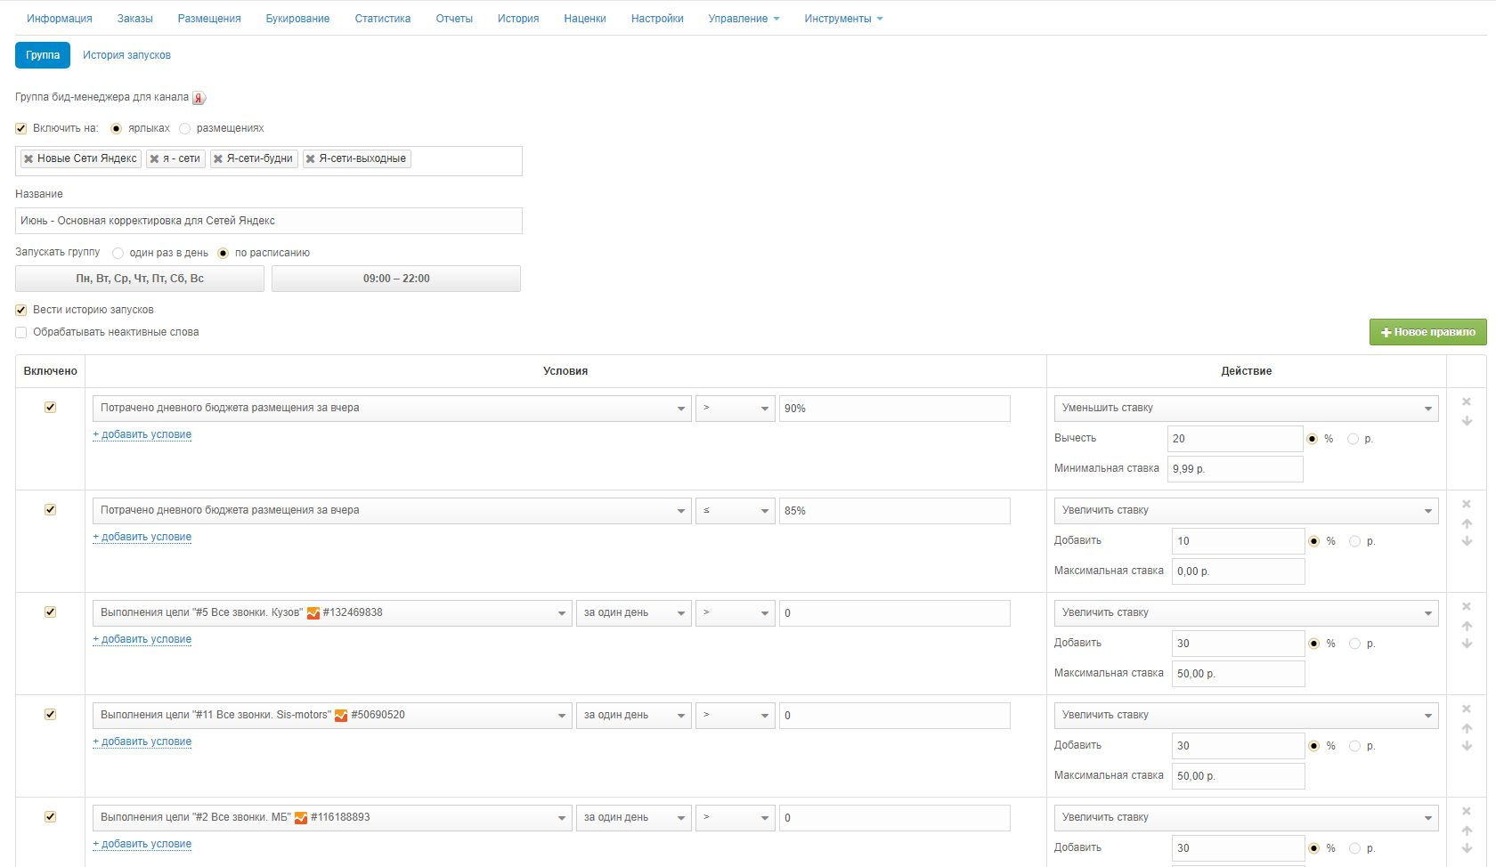This screenshot has width=1496, height=867.
Task: Click analytics icon in 'Sis-motors' goal
Action: tap(341, 716)
